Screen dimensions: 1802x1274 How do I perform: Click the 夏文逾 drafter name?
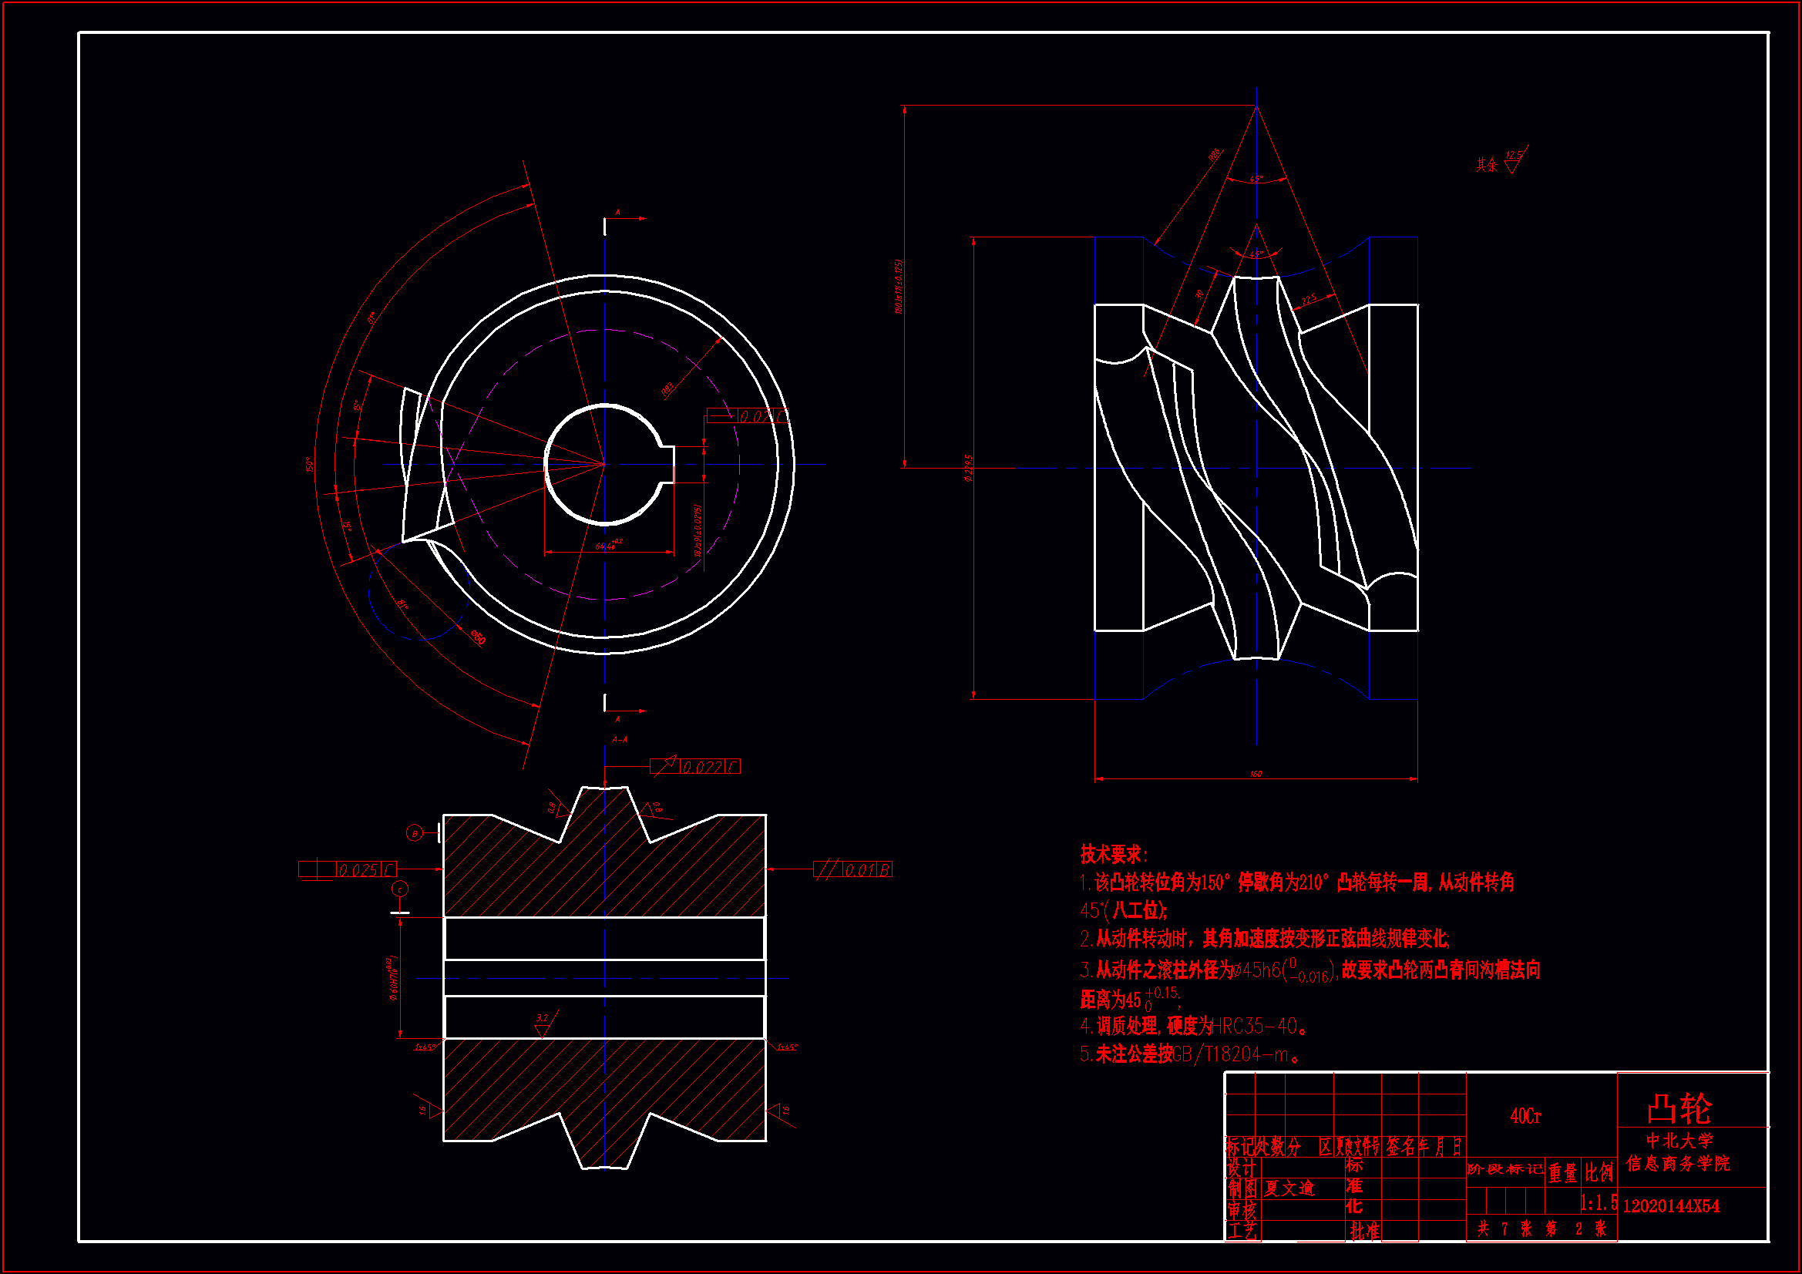point(1289,1188)
